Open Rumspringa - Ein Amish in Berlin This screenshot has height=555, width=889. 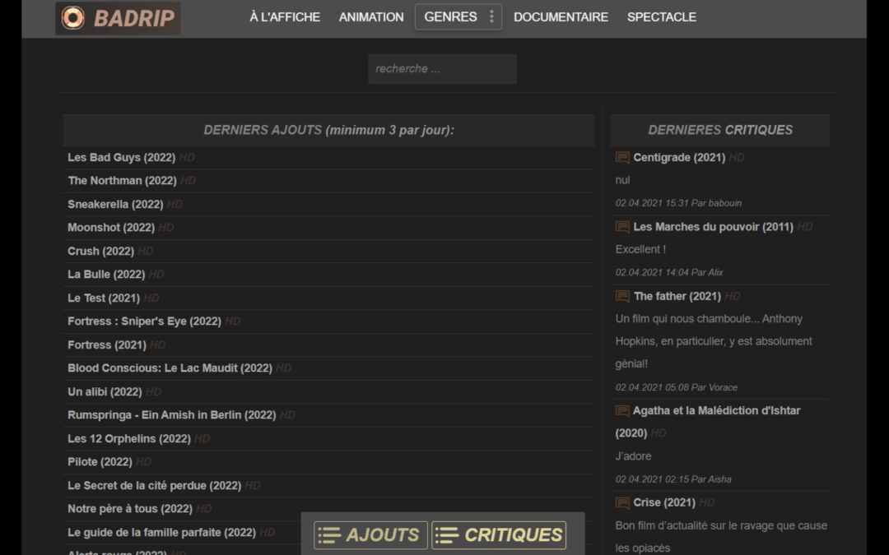[172, 415]
